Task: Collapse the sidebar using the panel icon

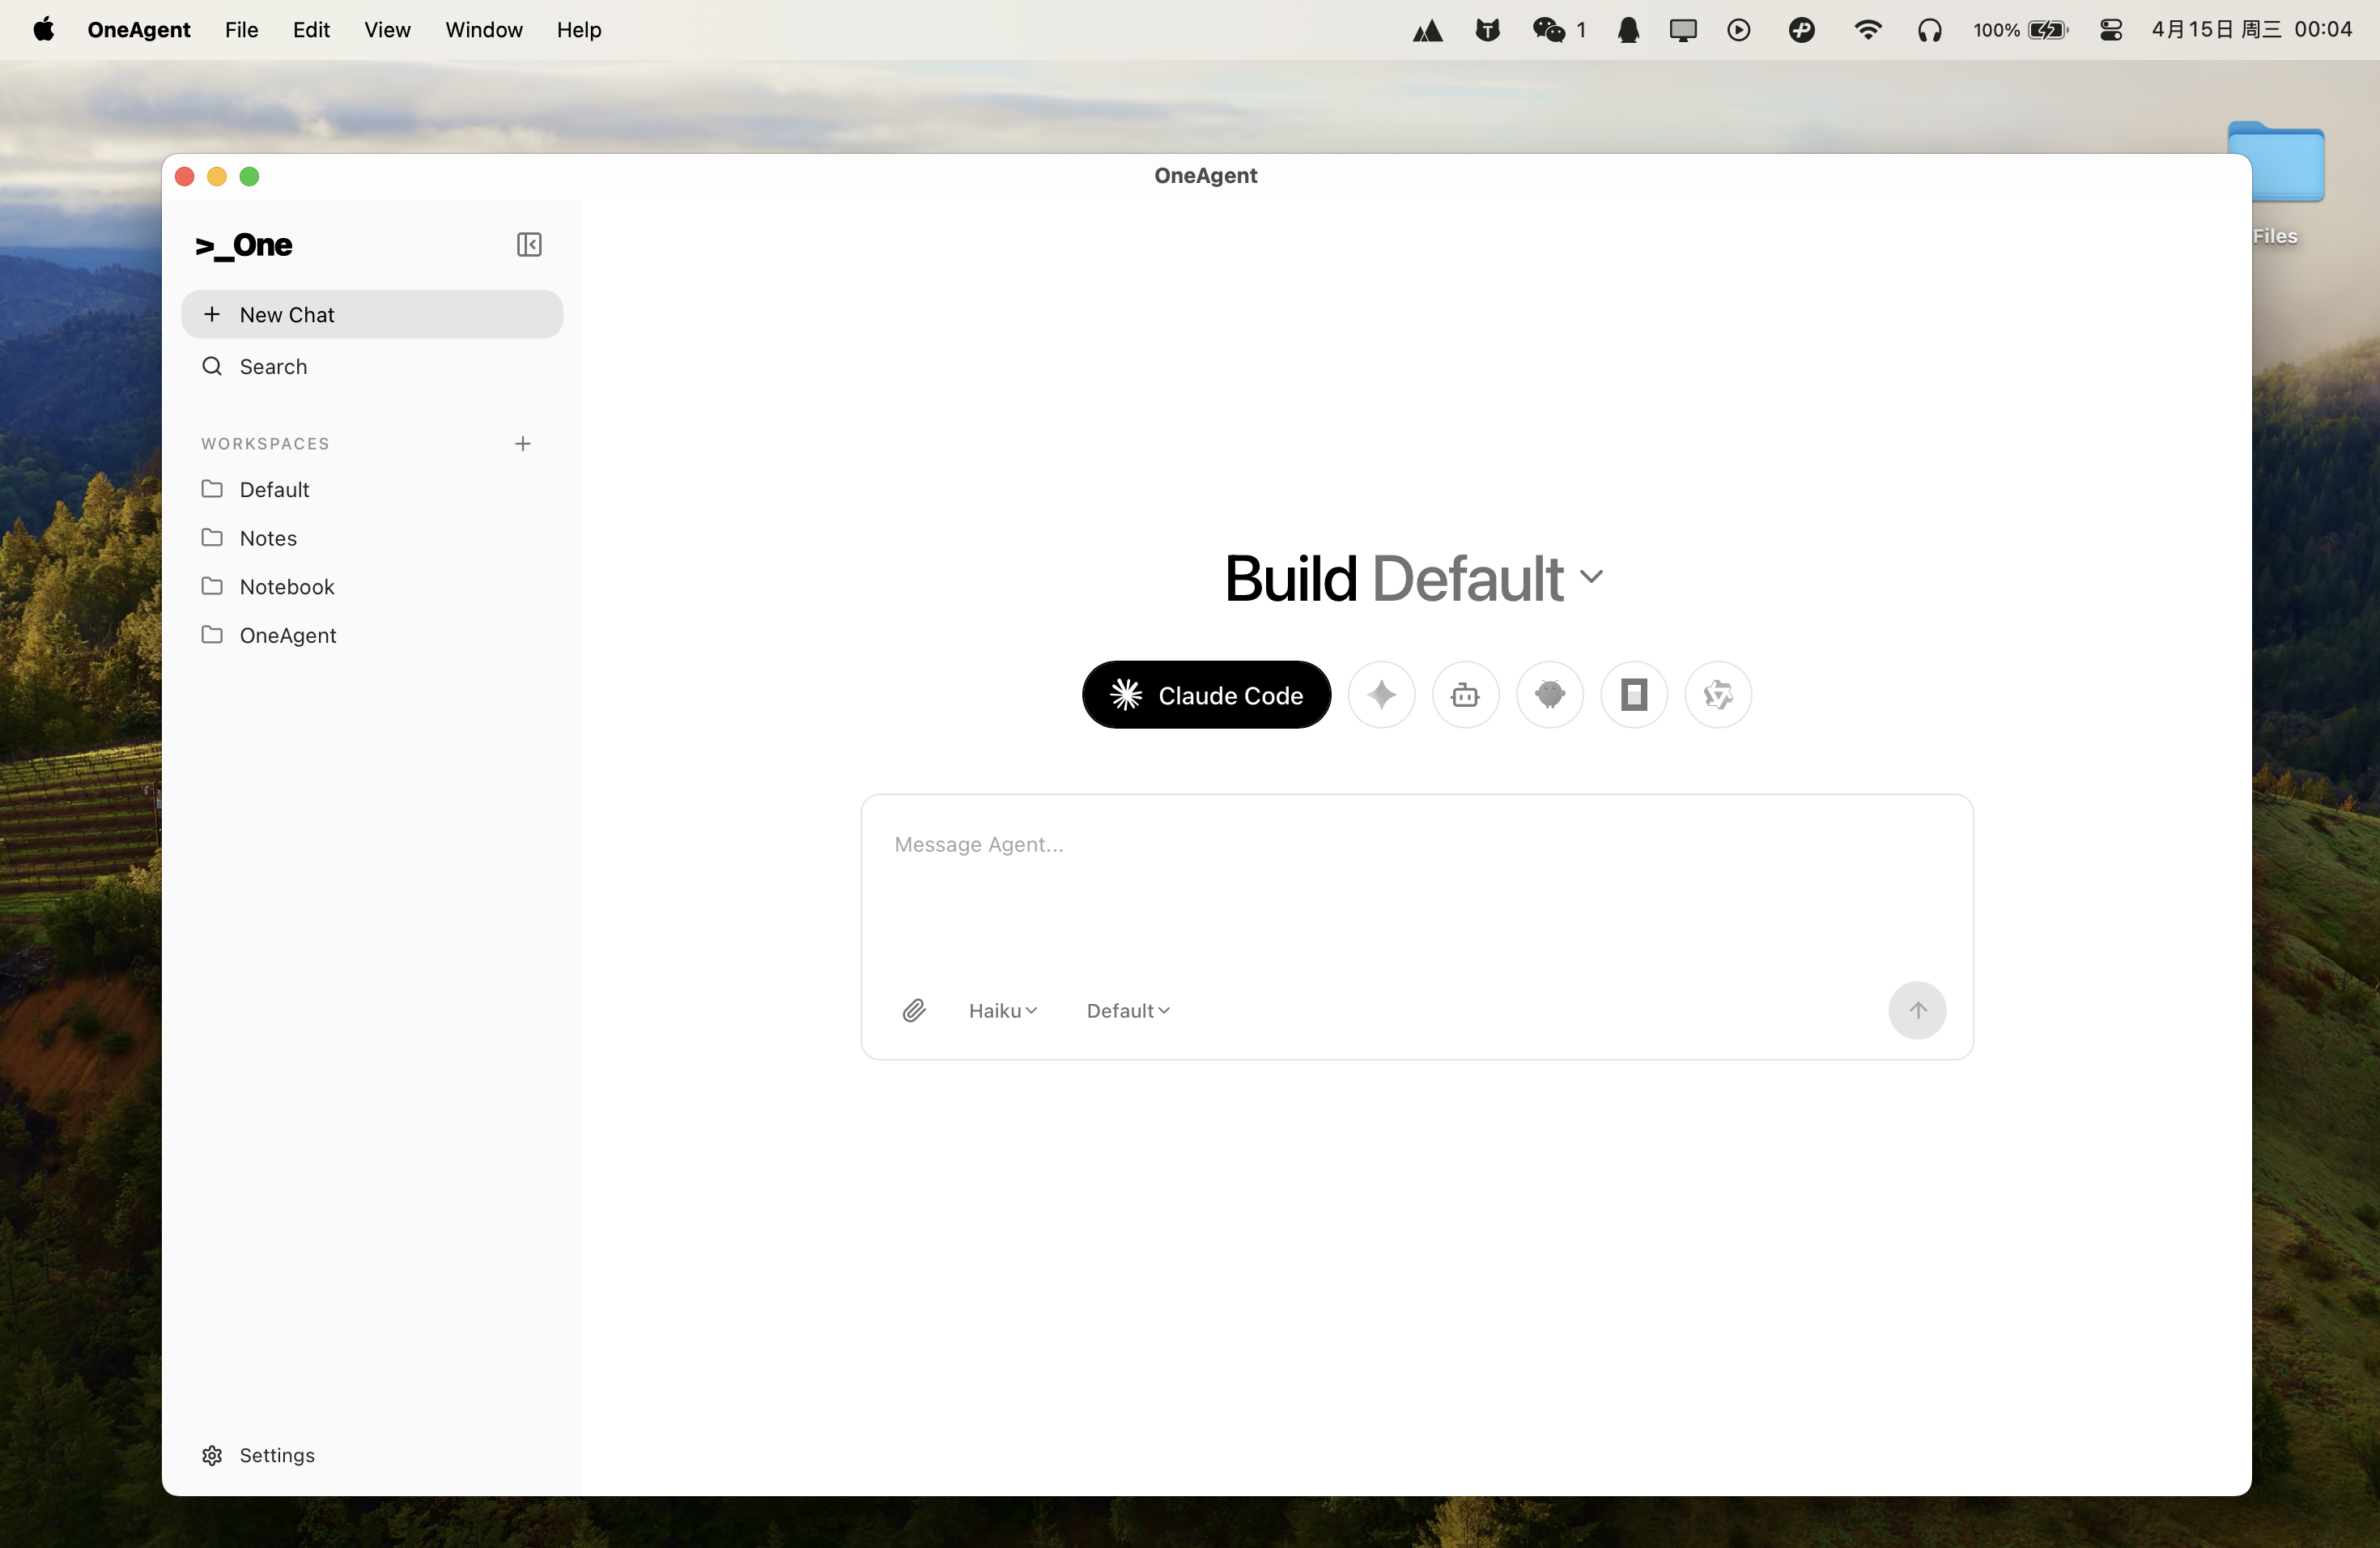Action: 529,245
